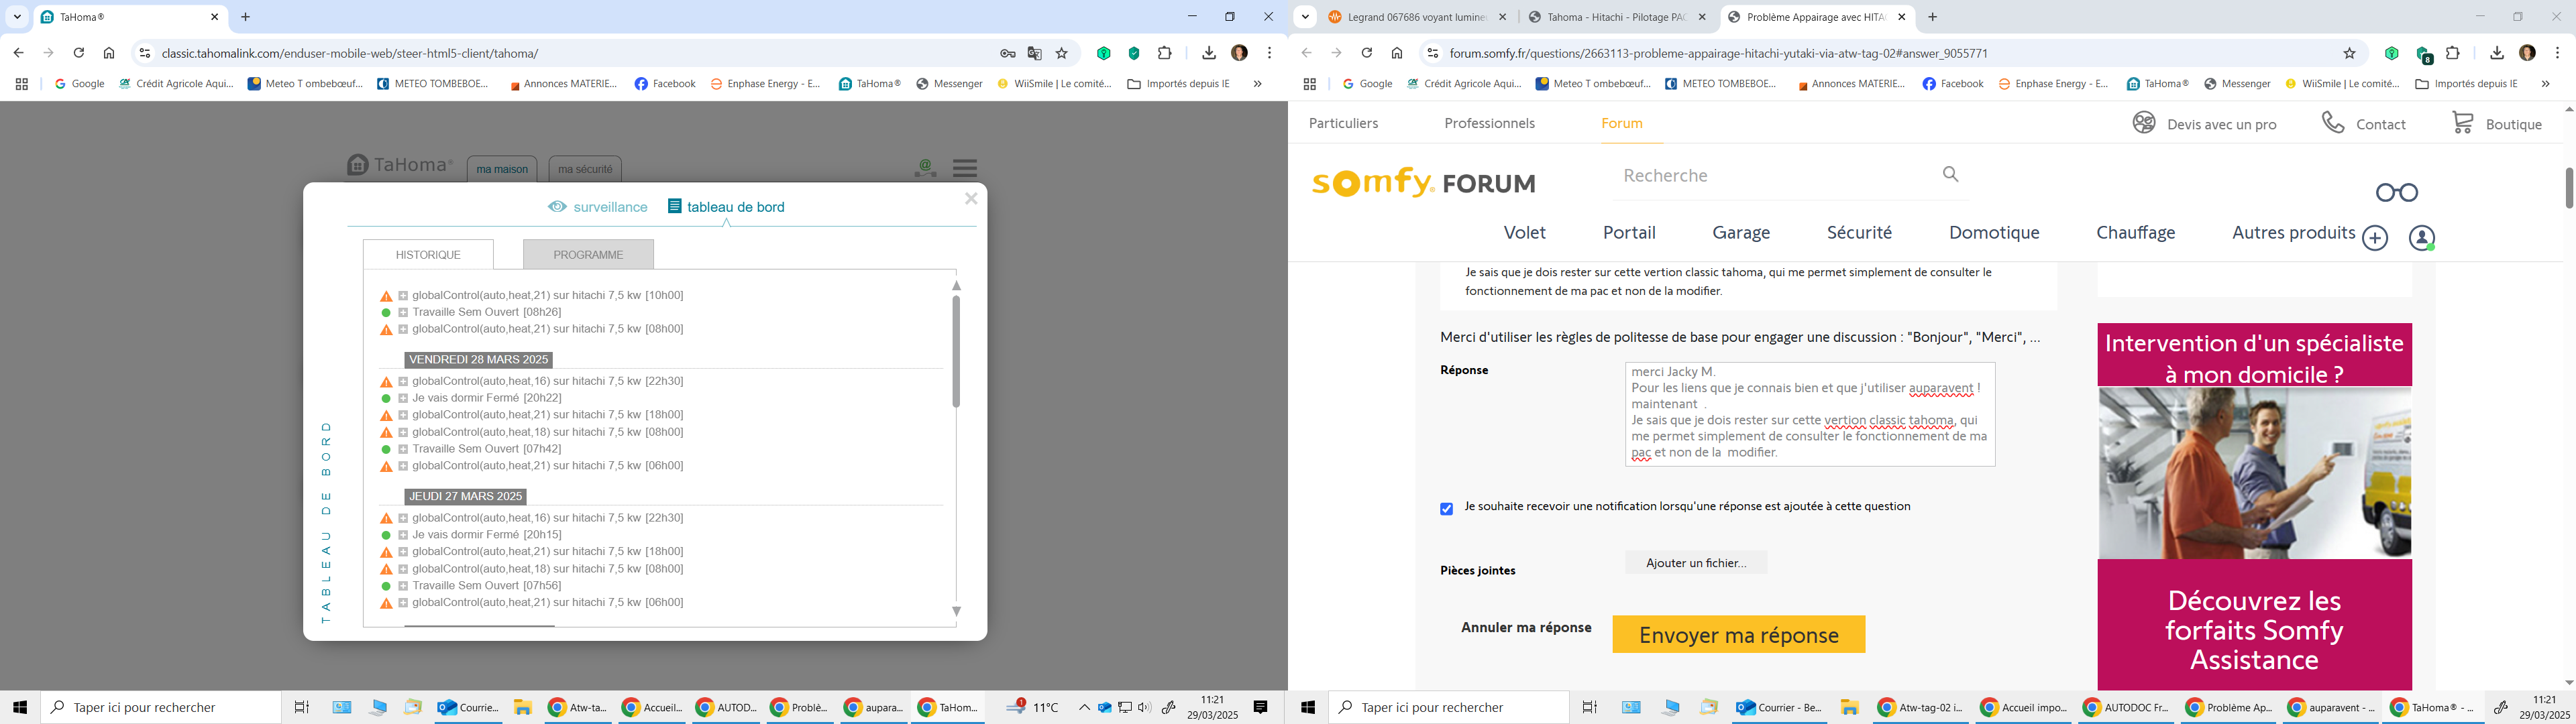Open a new tab in the right browser
2576x724 pixels.
(x=1933, y=17)
